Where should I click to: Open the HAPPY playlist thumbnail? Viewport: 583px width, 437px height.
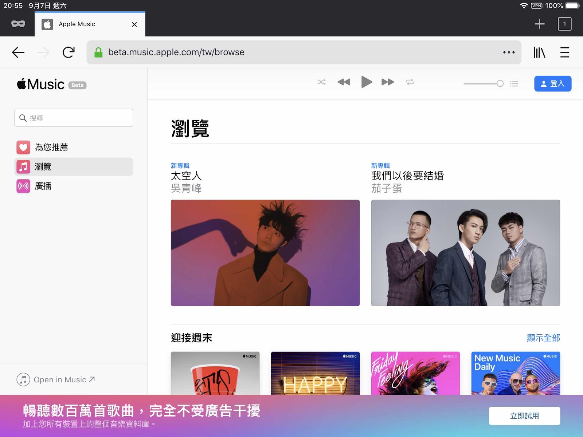[x=315, y=373]
